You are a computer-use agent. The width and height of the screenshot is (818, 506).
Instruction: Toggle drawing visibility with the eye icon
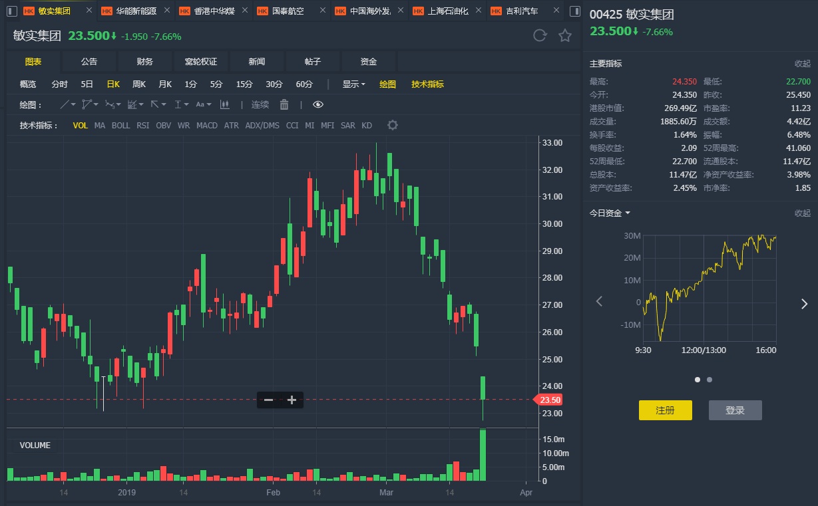318,104
